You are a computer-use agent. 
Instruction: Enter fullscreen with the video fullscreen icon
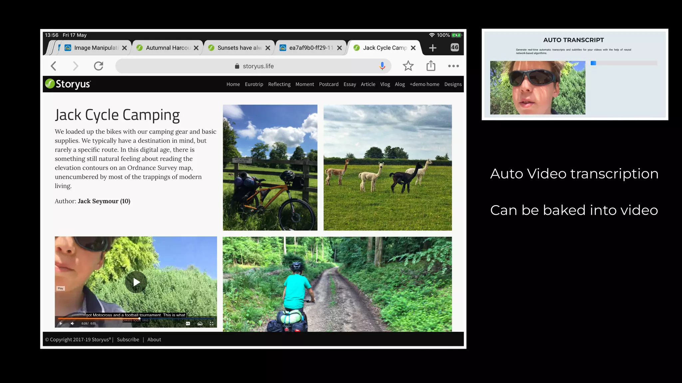[x=211, y=323]
